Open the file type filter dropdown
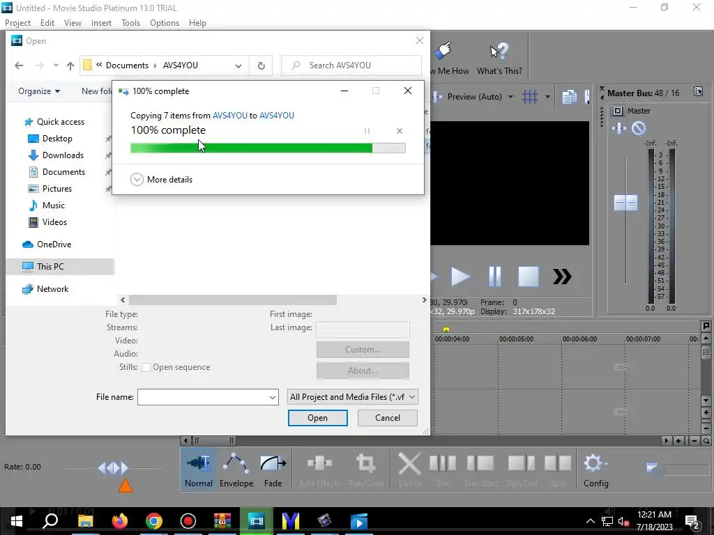 pos(352,396)
